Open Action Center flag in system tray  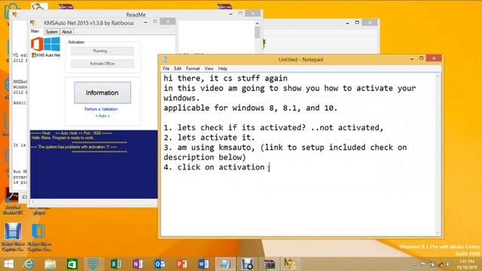pos(423,264)
